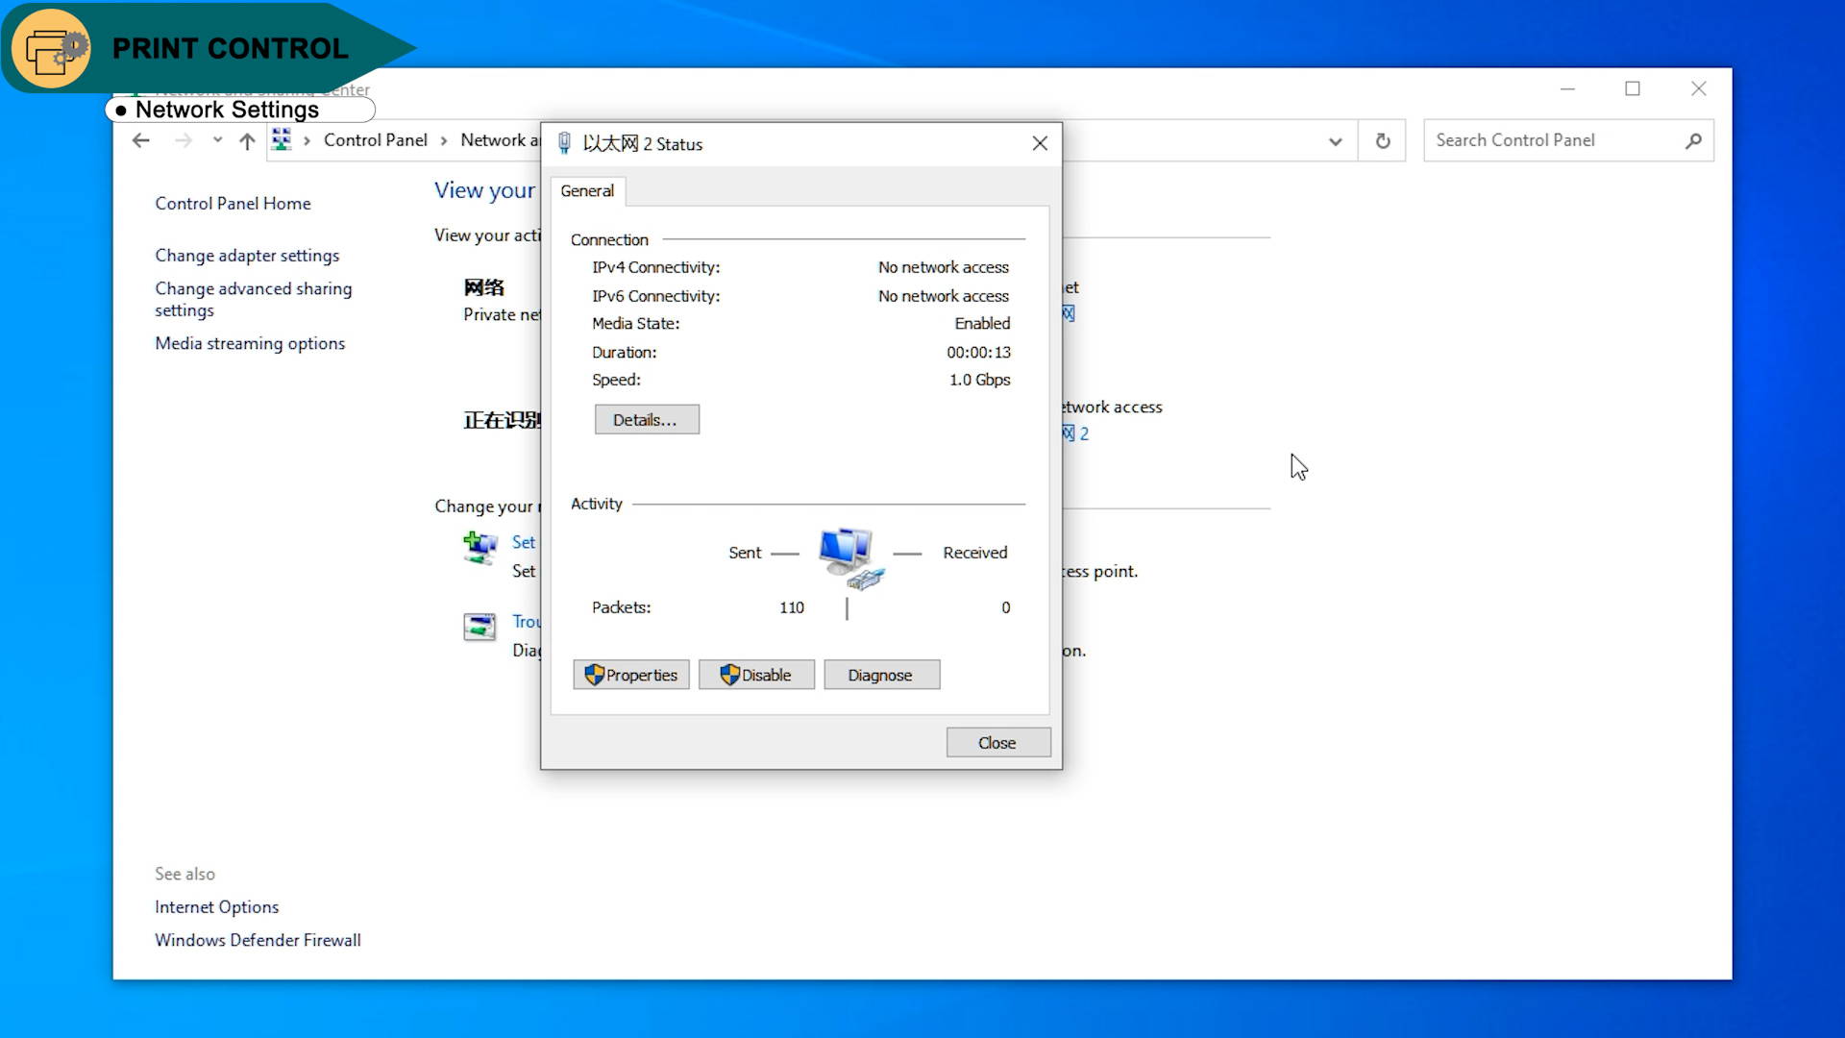Click Control Panel in the breadcrumb

coord(375,140)
